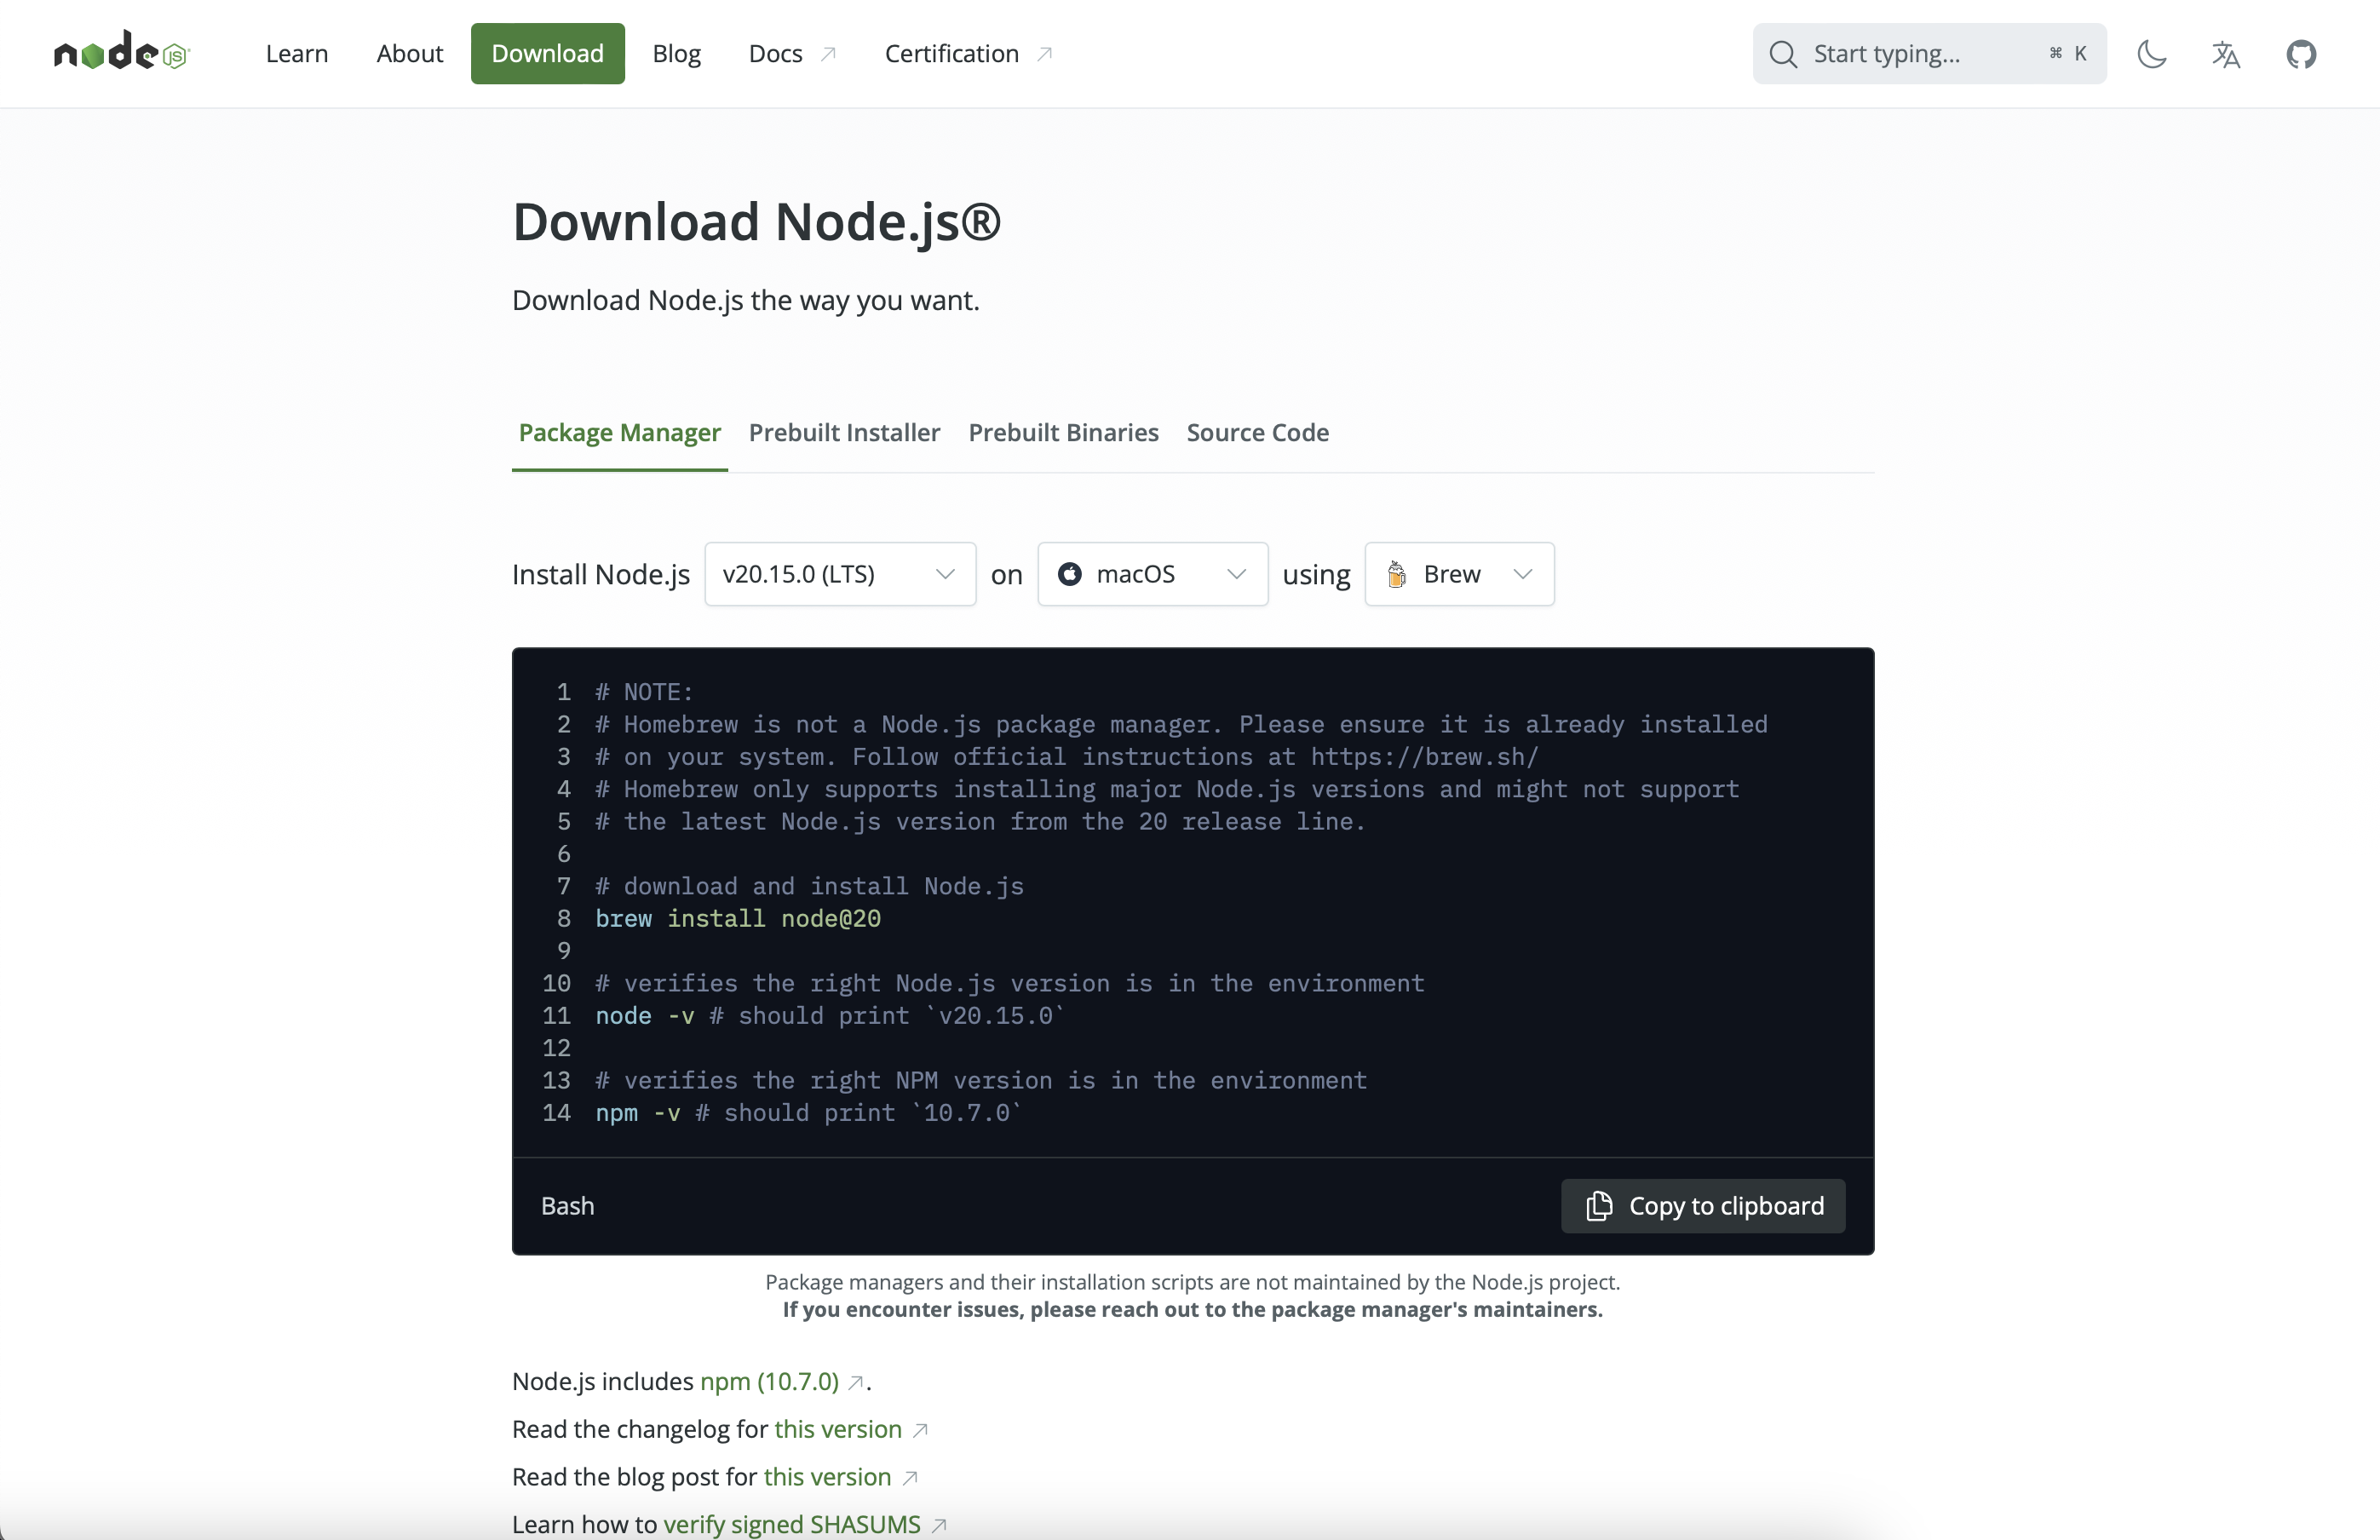This screenshot has width=2380, height=1540.
Task: Open the v20.15.0 (LTS) version dropdown
Action: coord(840,574)
